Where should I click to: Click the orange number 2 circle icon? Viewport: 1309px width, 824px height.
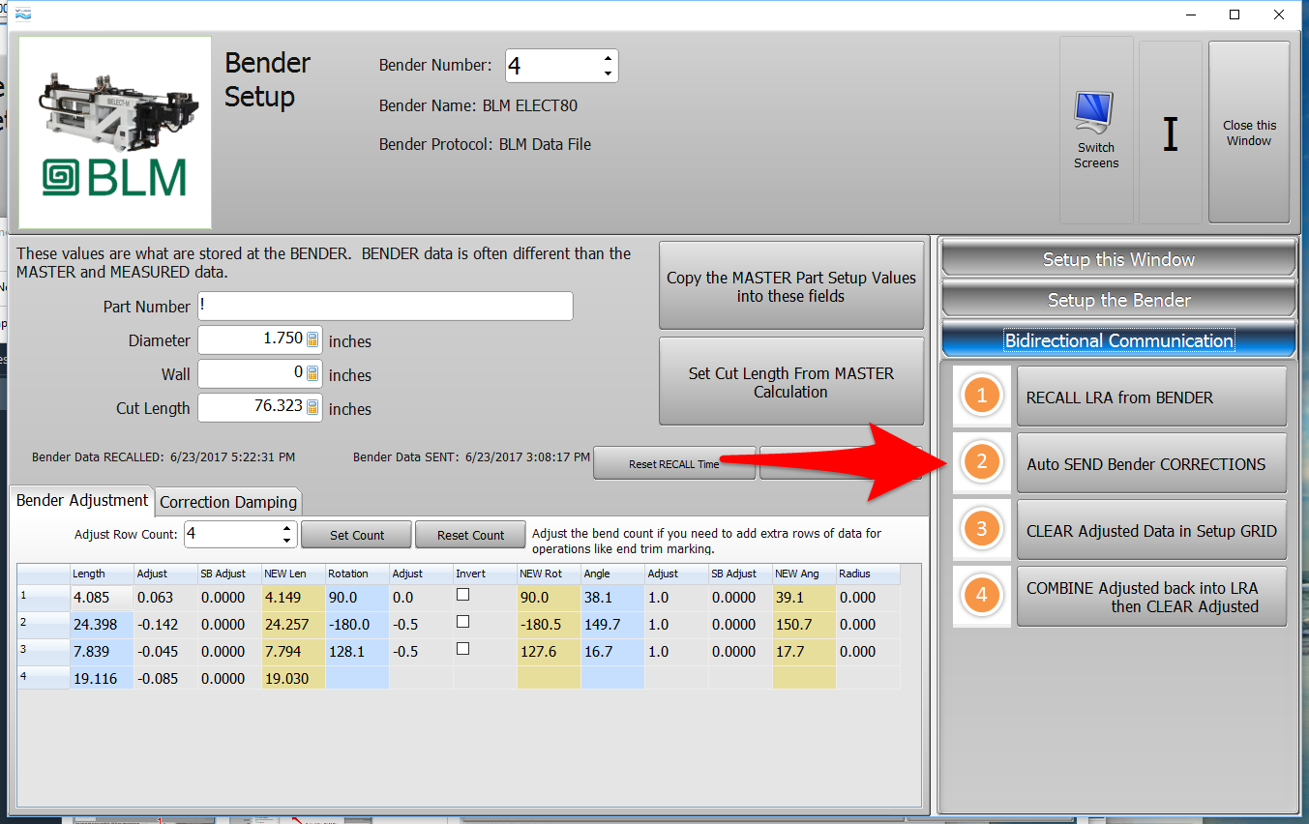coord(982,462)
